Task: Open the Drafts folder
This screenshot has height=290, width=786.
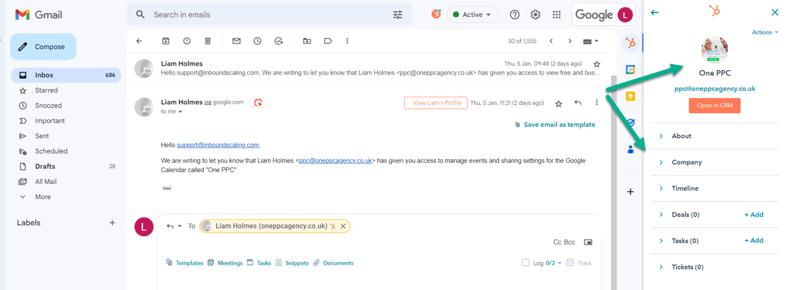Action: pyautogui.click(x=65, y=166)
